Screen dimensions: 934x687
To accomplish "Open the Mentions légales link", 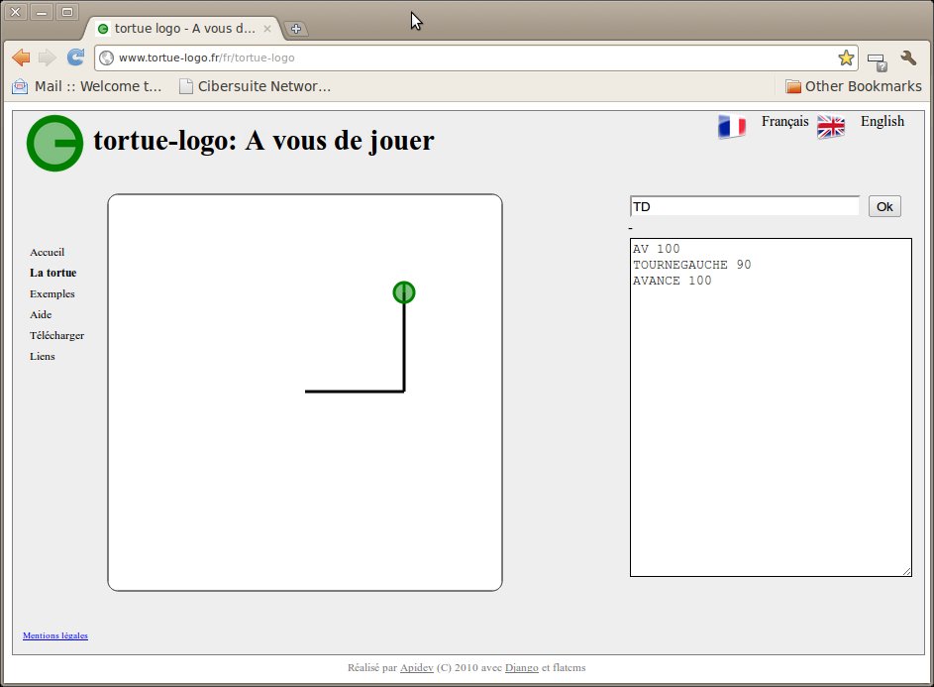I will 55,635.
